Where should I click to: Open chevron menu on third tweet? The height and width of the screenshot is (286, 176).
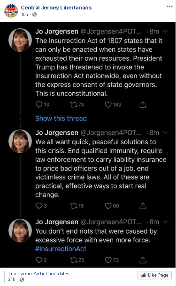tap(165, 222)
